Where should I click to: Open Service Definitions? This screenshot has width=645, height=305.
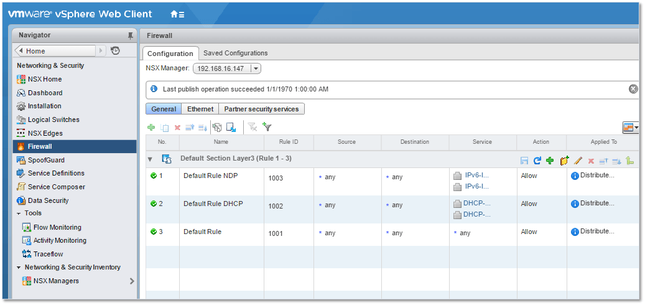point(50,173)
